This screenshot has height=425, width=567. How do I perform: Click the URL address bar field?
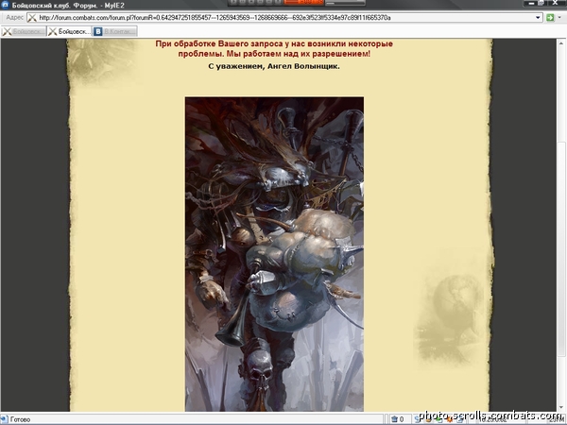point(284,17)
